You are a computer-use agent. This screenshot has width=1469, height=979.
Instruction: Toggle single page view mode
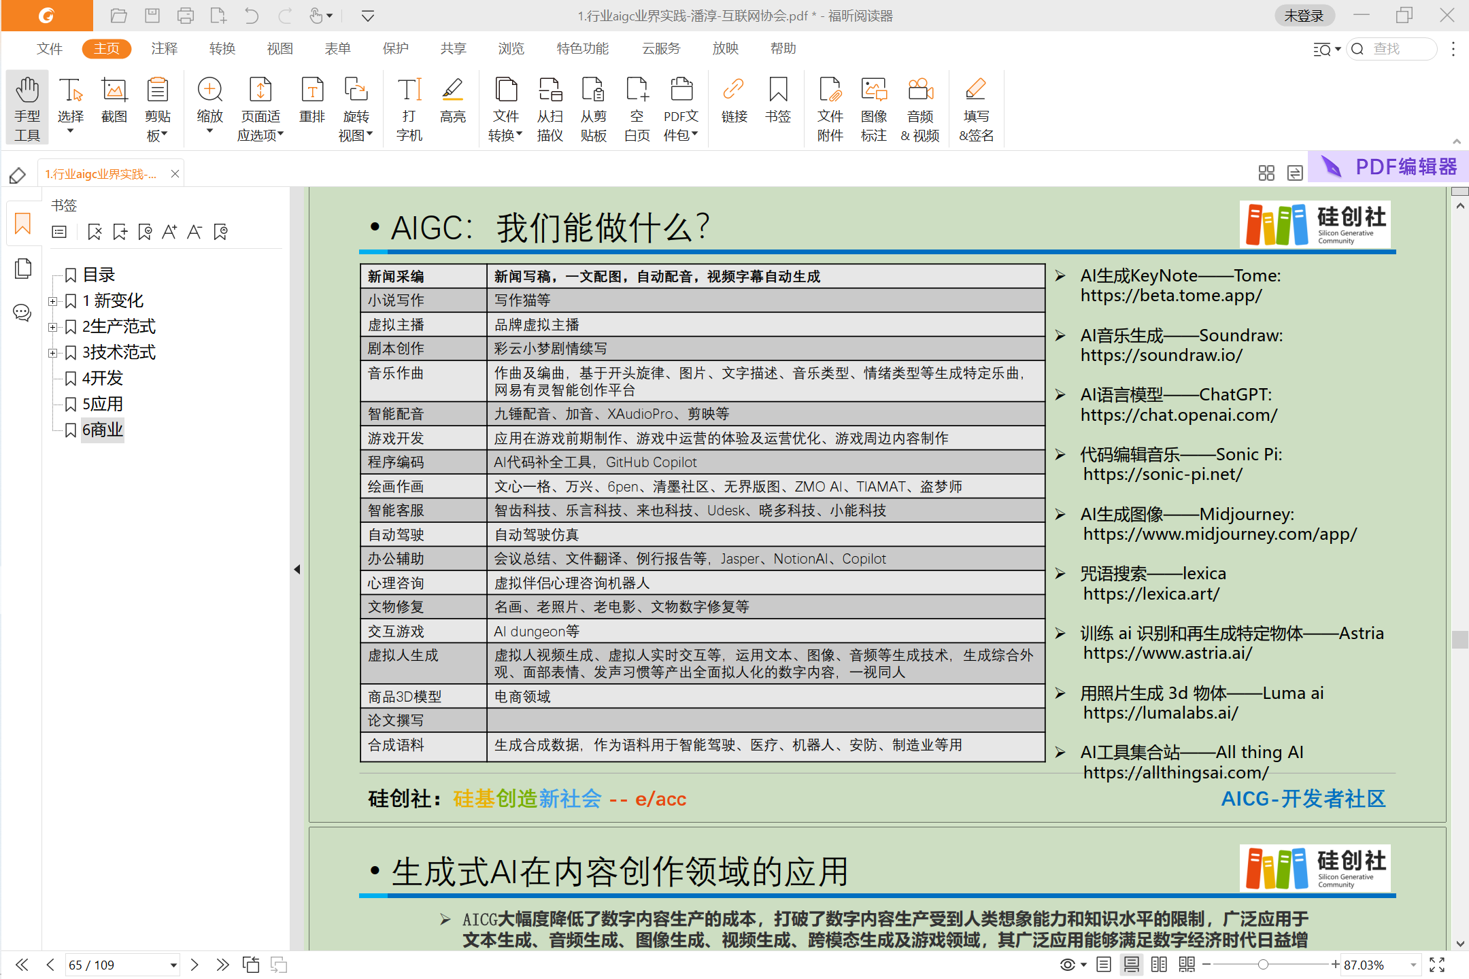(1104, 964)
